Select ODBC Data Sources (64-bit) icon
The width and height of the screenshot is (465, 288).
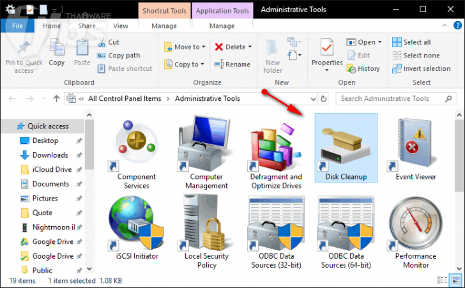[346, 232]
